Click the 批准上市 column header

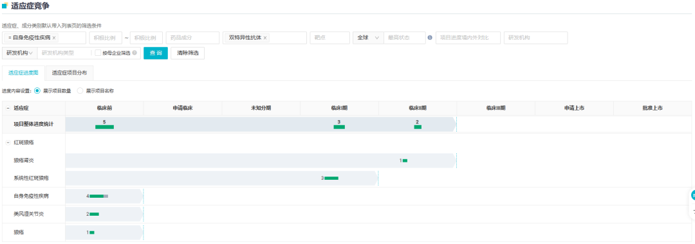(x=653, y=108)
